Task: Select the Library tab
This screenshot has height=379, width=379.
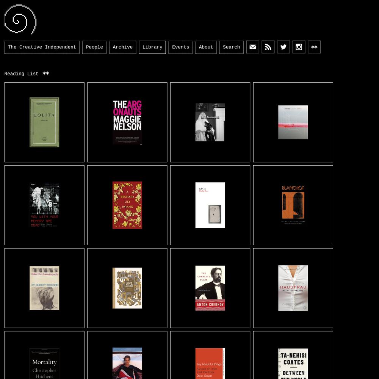Action: [x=152, y=47]
